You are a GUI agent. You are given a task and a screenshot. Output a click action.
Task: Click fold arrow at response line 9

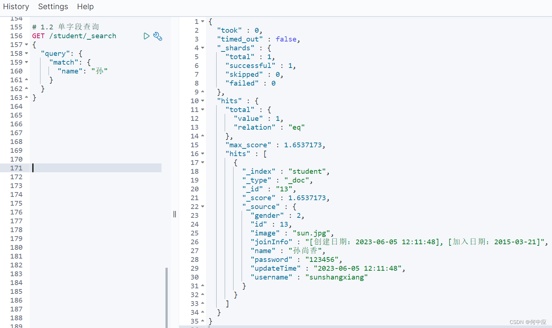click(203, 92)
